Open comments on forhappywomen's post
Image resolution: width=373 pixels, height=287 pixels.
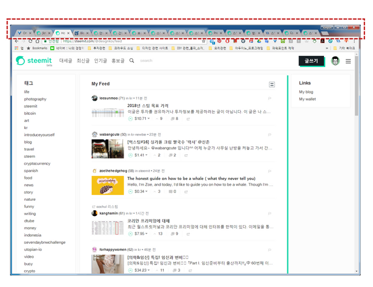176,270
